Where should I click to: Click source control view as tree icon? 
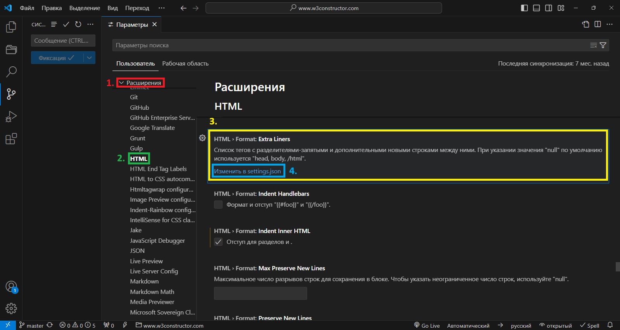54,24
